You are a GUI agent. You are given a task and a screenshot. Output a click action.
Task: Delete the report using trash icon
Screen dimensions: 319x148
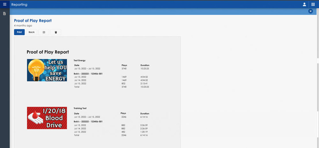[x=56, y=32]
